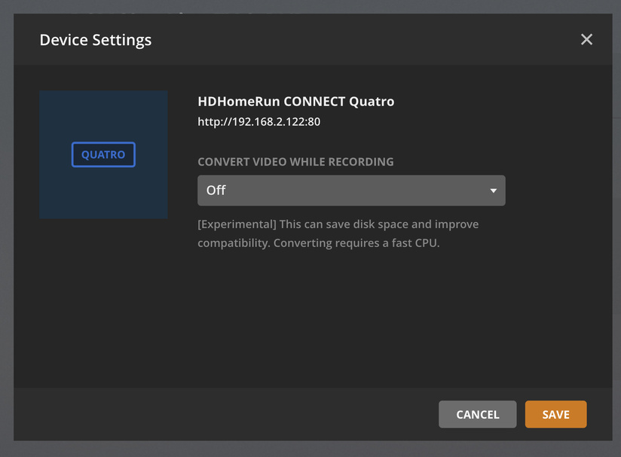This screenshot has width=621, height=457.
Task: Click the Experimental description text
Action: point(338,233)
